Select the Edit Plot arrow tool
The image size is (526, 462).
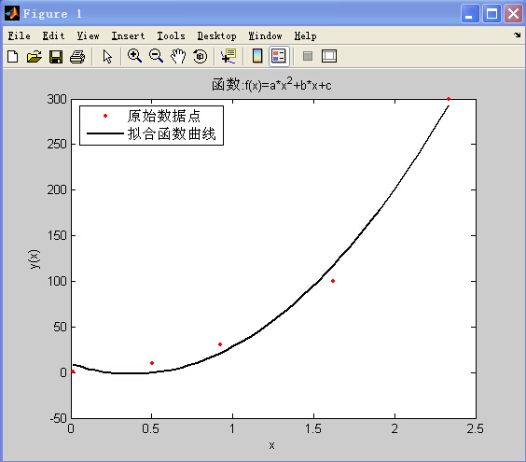coord(107,56)
